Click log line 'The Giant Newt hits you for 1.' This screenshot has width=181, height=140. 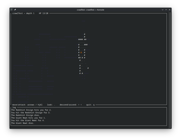[28, 118]
